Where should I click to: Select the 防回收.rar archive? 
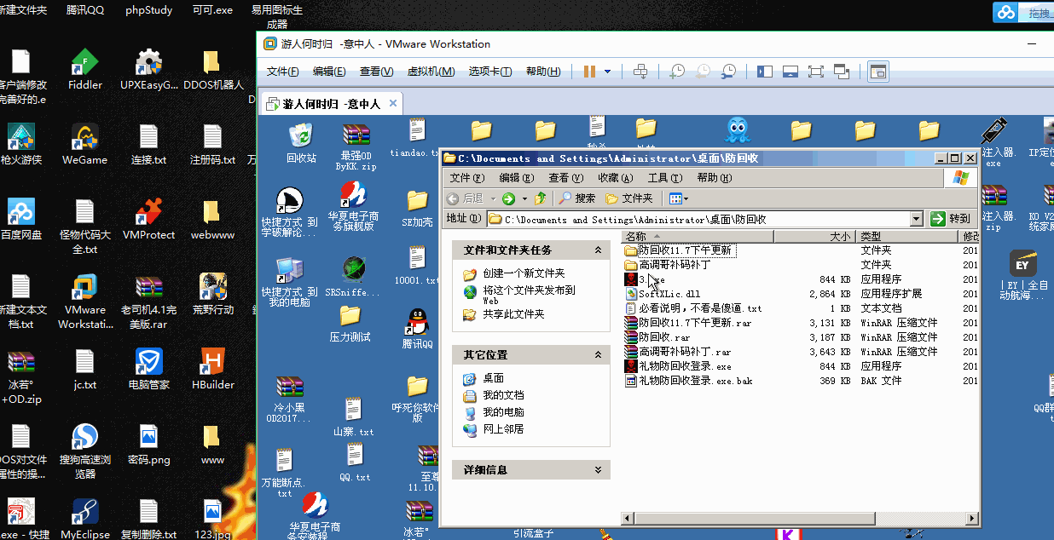tap(657, 337)
